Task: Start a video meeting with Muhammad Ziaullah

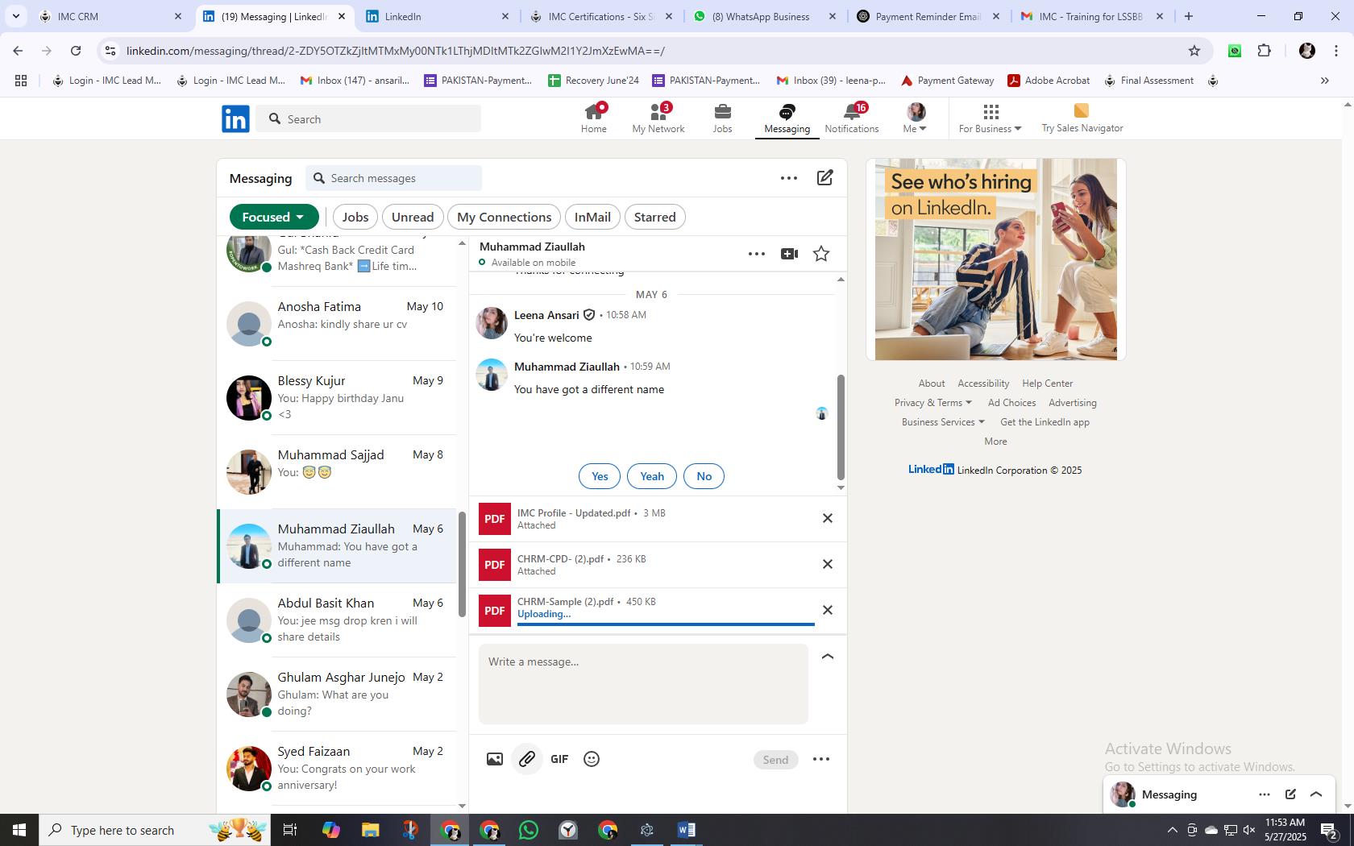Action: pyautogui.click(x=789, y=254)
